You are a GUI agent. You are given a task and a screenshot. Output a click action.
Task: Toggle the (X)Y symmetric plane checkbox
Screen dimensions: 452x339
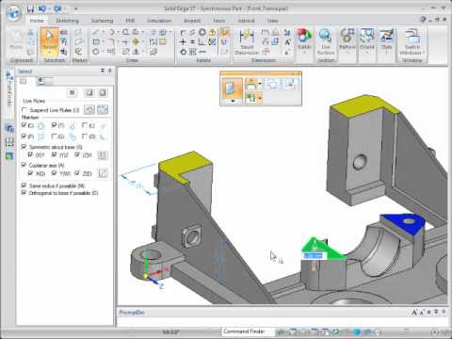(x=30, y=154)
